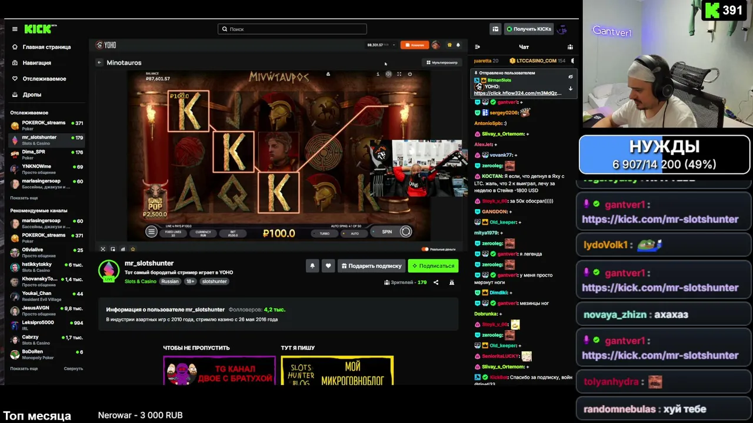This screenshot has width=753, height=423.
Task: Open the slot game hamburger menu
Action: [151, 232]
